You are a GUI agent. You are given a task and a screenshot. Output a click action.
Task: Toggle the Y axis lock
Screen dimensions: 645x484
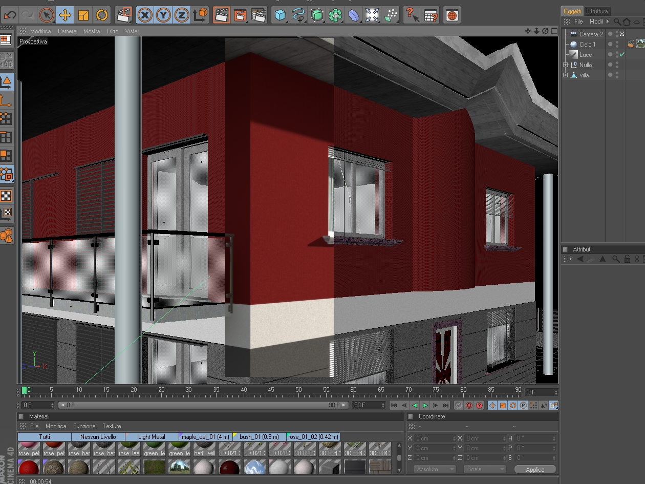[163, 15]
